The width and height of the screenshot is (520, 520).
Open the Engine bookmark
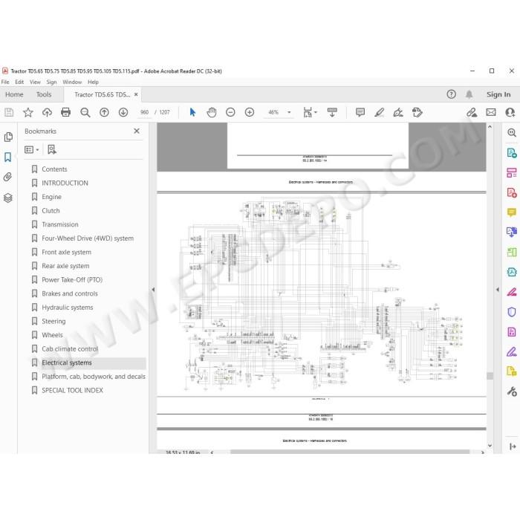click(x=51, y=197)
